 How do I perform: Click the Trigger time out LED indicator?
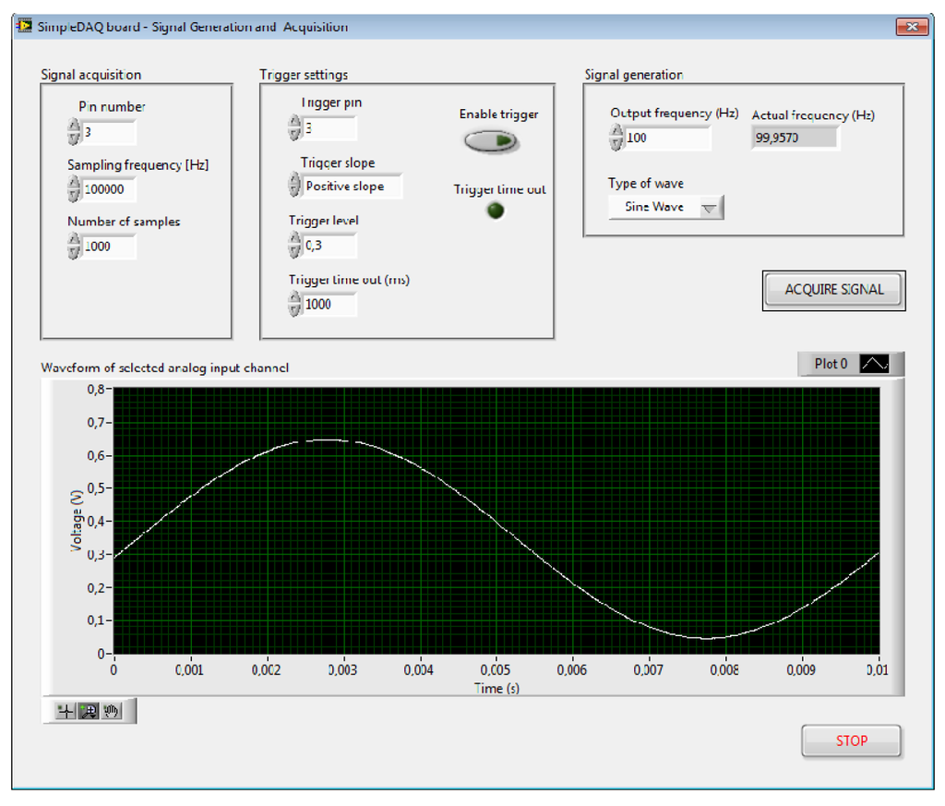(496, 211)
